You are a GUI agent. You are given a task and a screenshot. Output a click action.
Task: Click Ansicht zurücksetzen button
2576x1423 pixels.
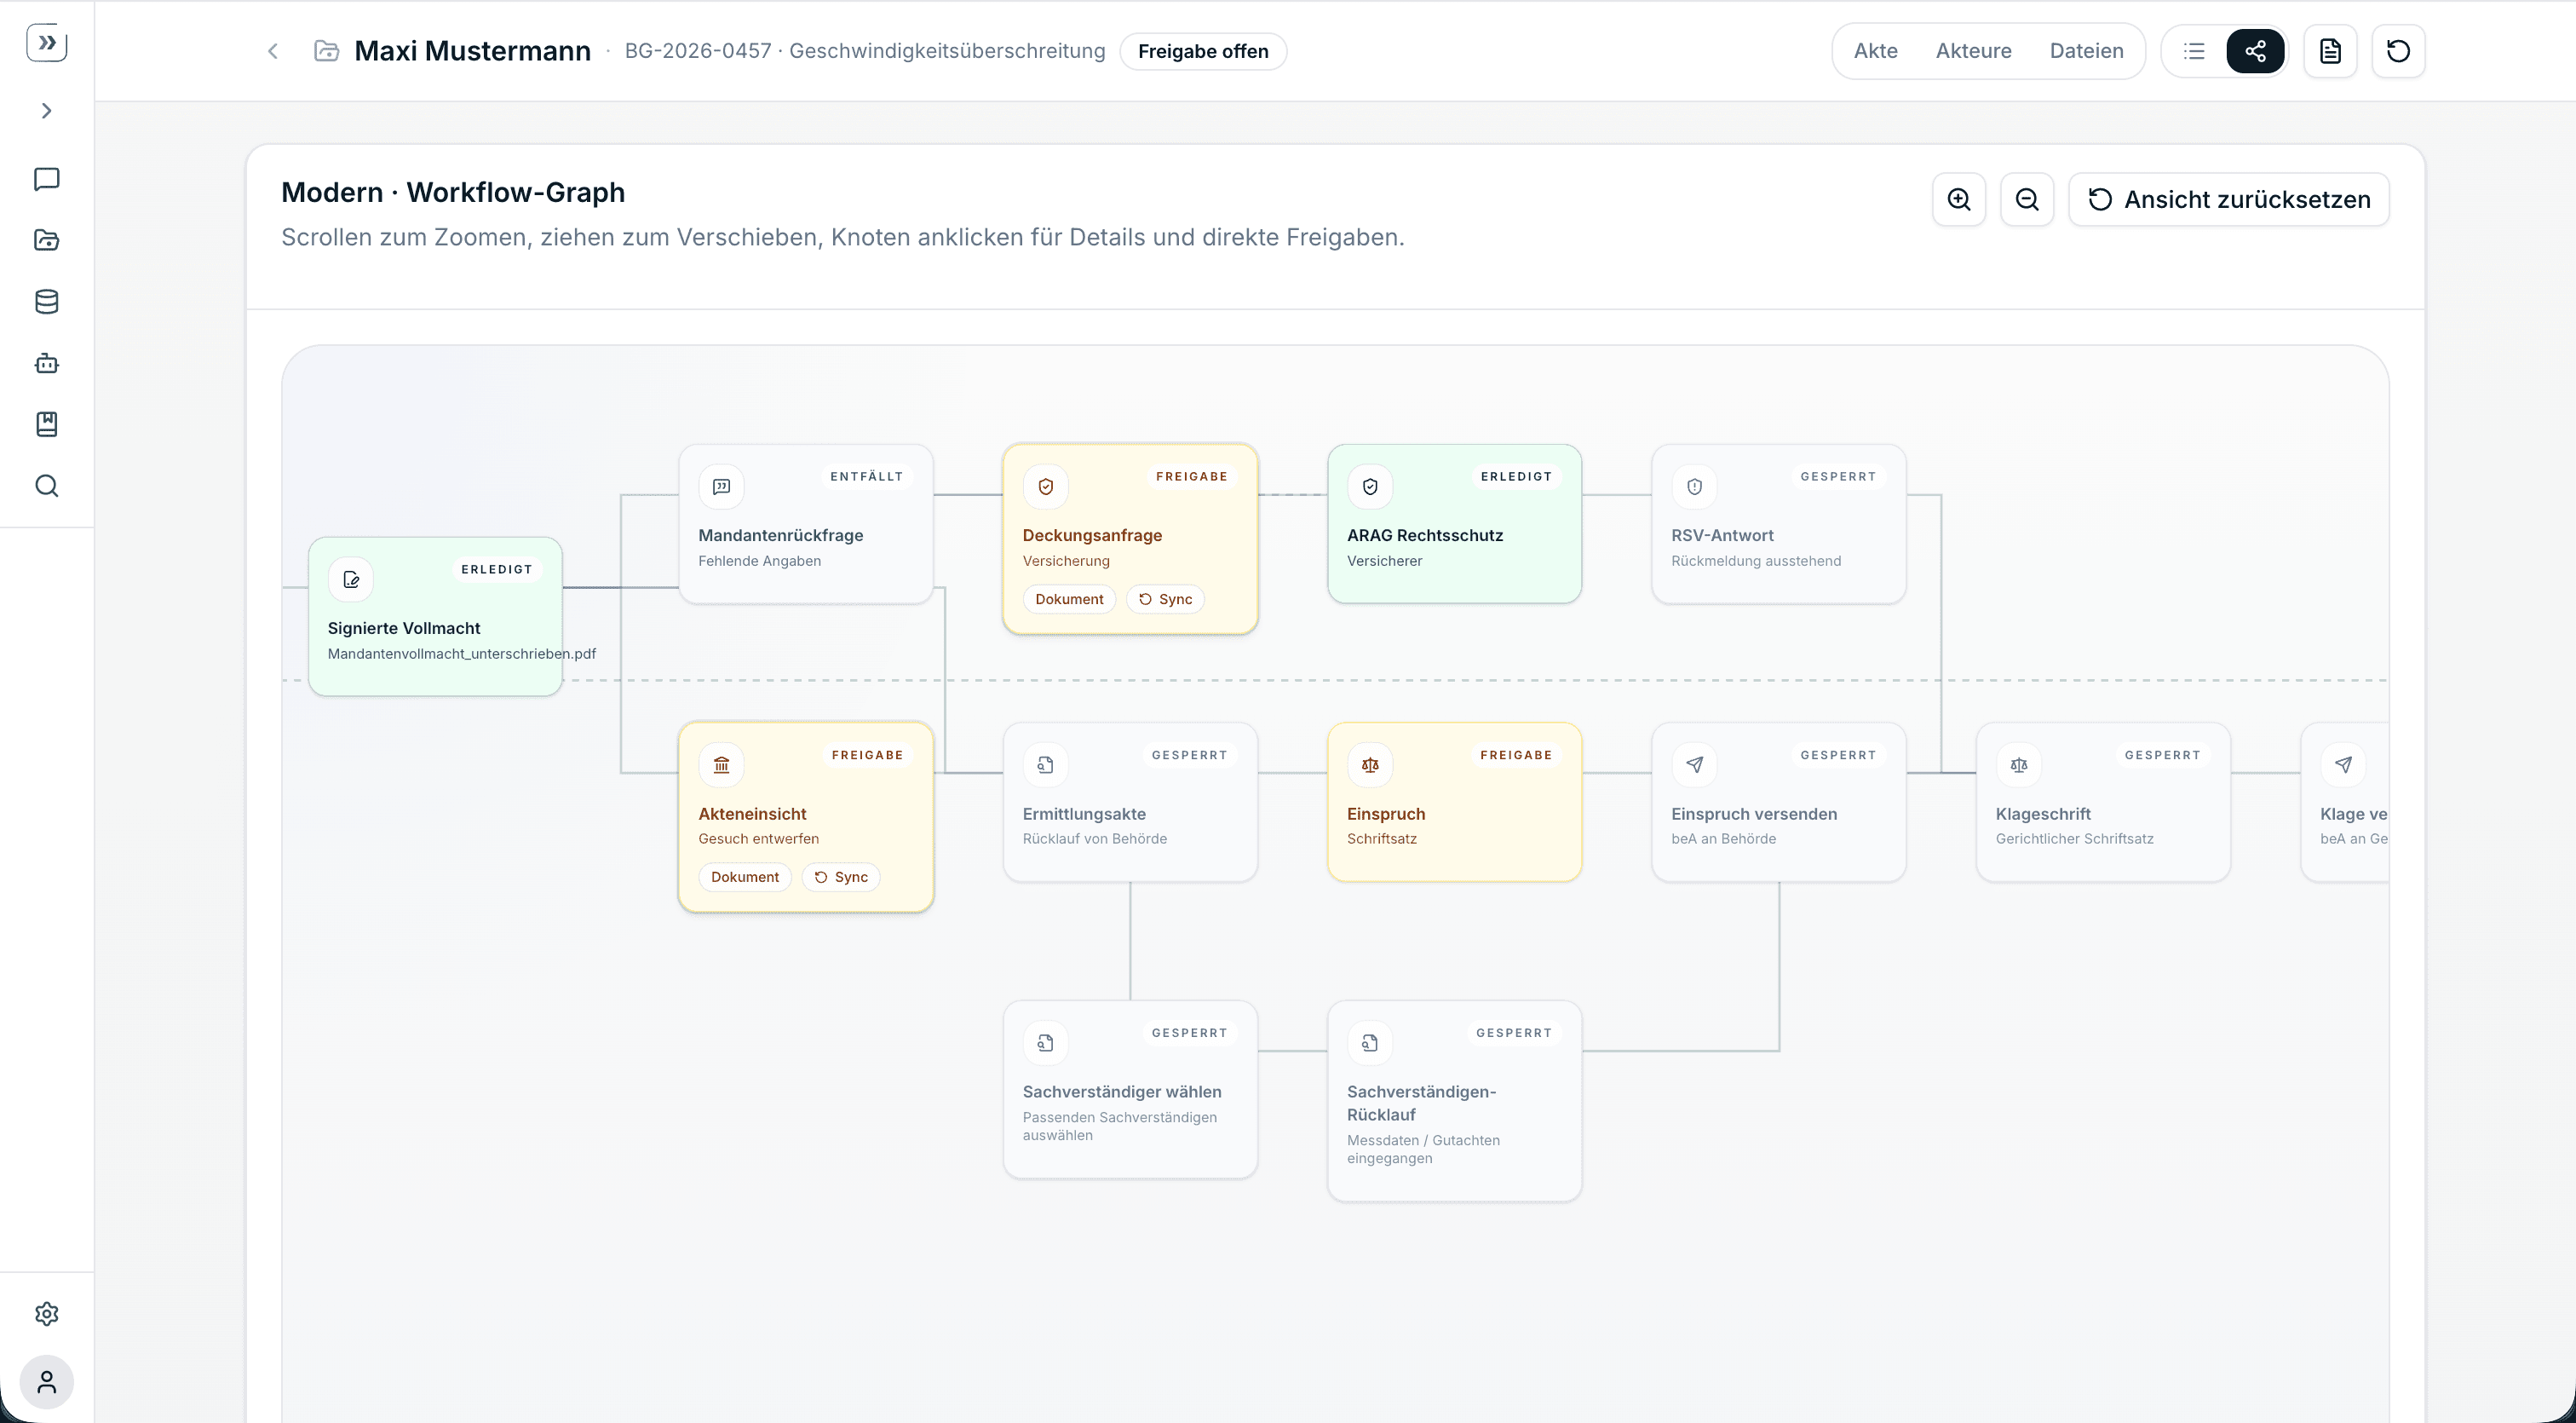(2228, 199)
